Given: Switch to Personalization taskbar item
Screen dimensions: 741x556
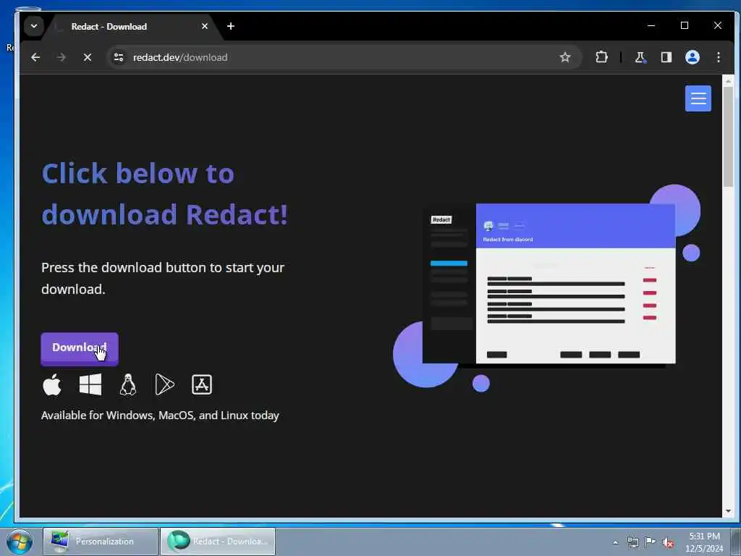Looking at the screenshot, I should [x=101, y=542].
